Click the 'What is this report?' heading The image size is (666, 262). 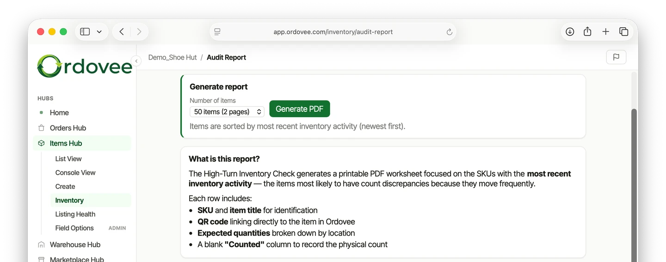click(224, 159)
